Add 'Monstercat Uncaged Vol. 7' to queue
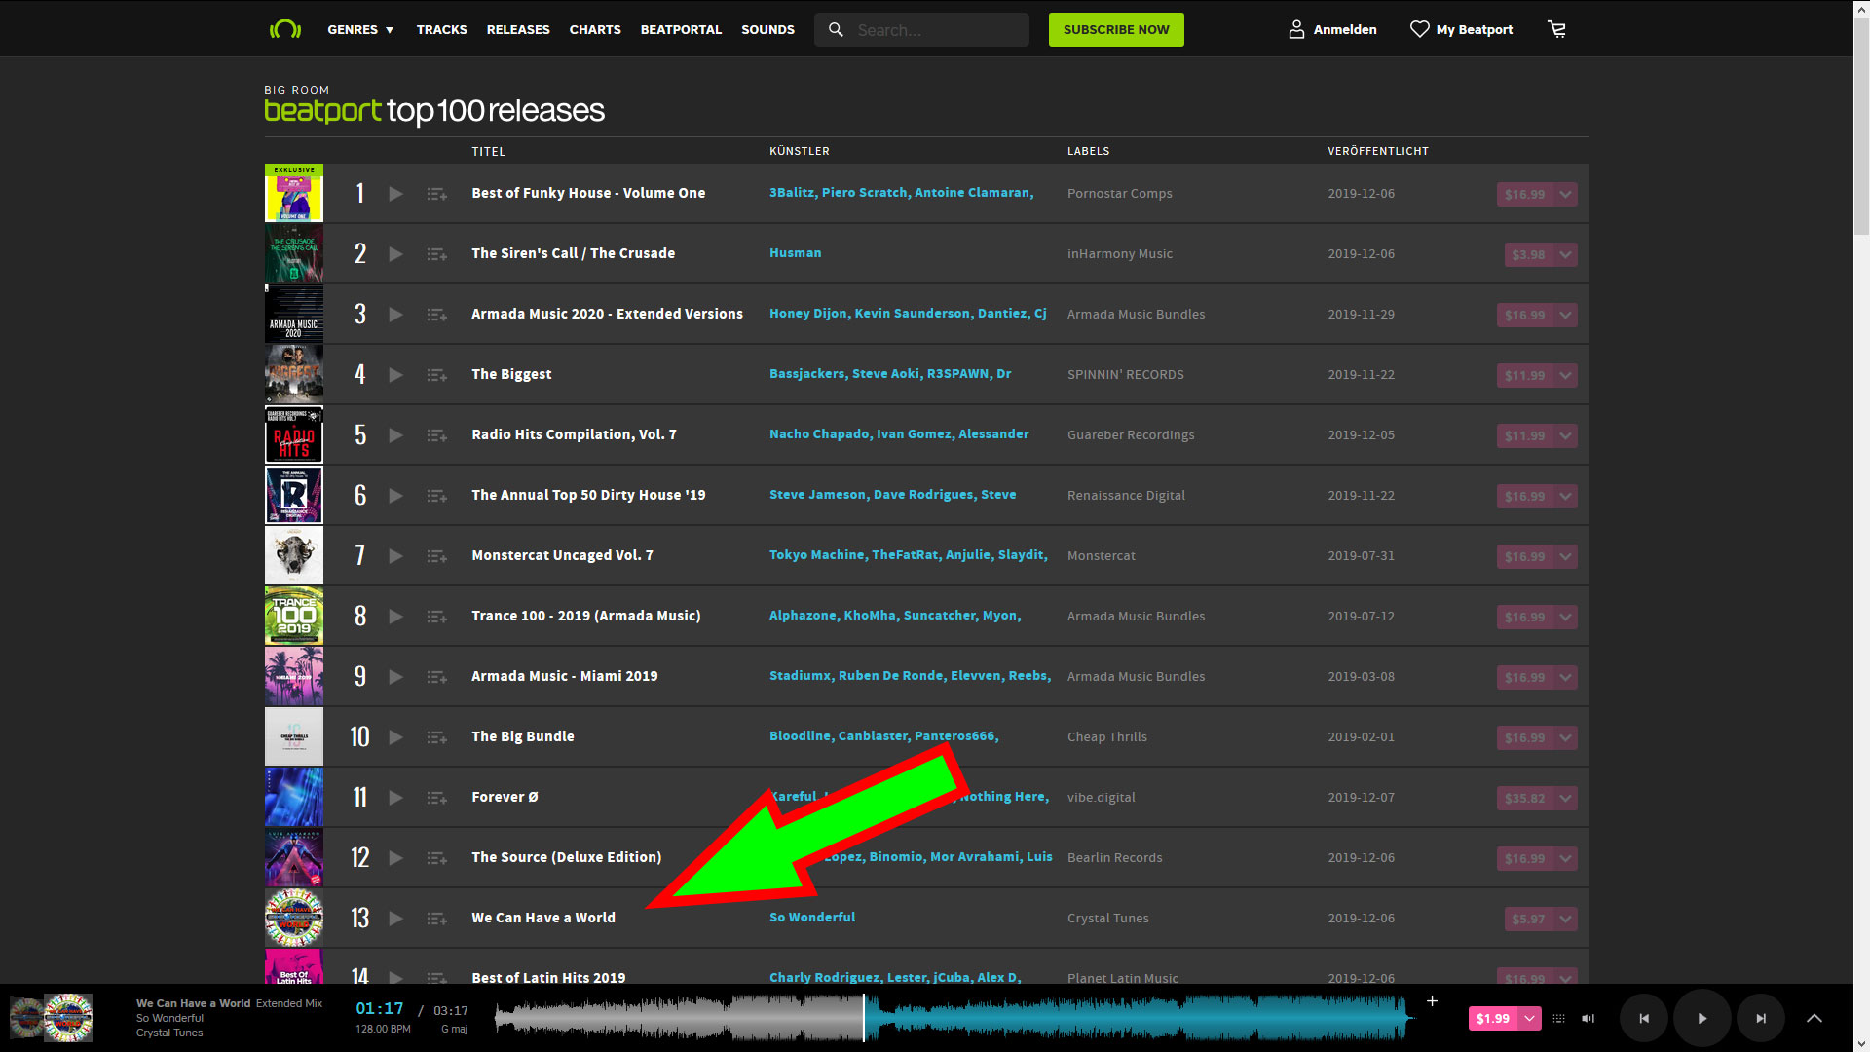This screenshot has height=1052, width=1870. pos(436,556)
